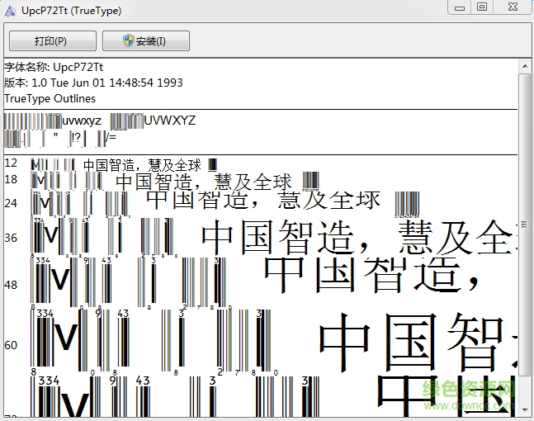Click the vertical scrollbar down arrow
Image resolution: width=534 pixels, height=421 pixels.
pos(524,409)
